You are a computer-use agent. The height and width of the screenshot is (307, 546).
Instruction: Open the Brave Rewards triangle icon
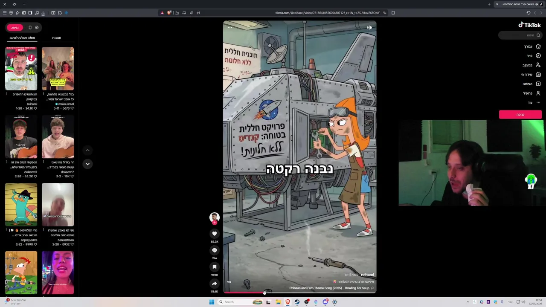tap(162, 13)
